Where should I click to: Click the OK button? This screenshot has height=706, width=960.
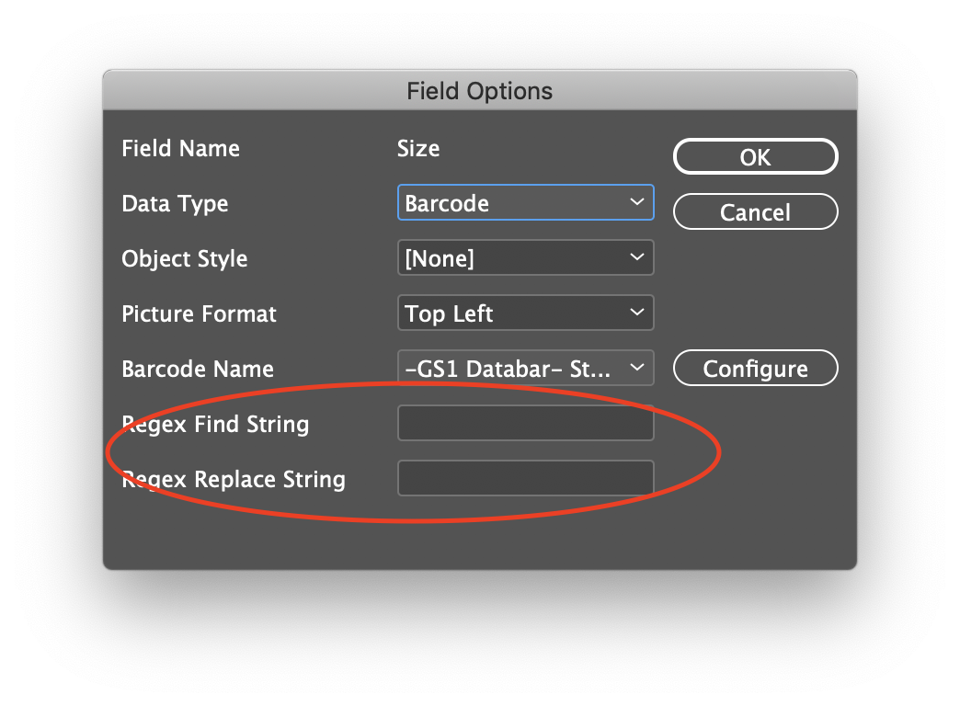755,157
